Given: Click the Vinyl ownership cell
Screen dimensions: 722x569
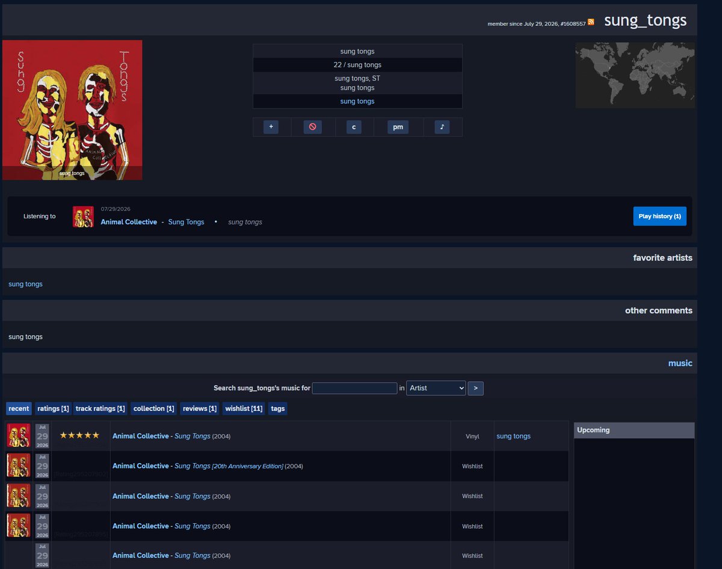Looking at the screenshot, I should pyautogui.click(x=472, y=436).
